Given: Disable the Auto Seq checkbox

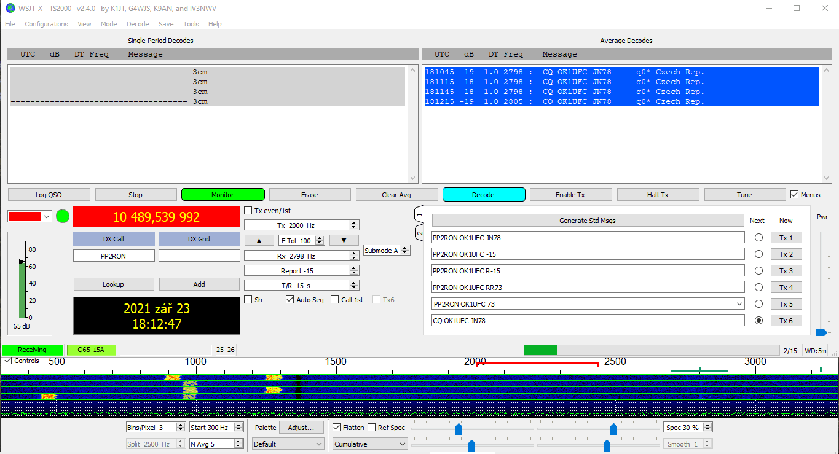Looking at the screenshot, I should [290, 300].
